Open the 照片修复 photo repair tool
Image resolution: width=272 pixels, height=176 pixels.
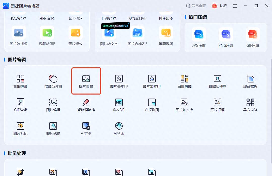click(x=86, y=81)
